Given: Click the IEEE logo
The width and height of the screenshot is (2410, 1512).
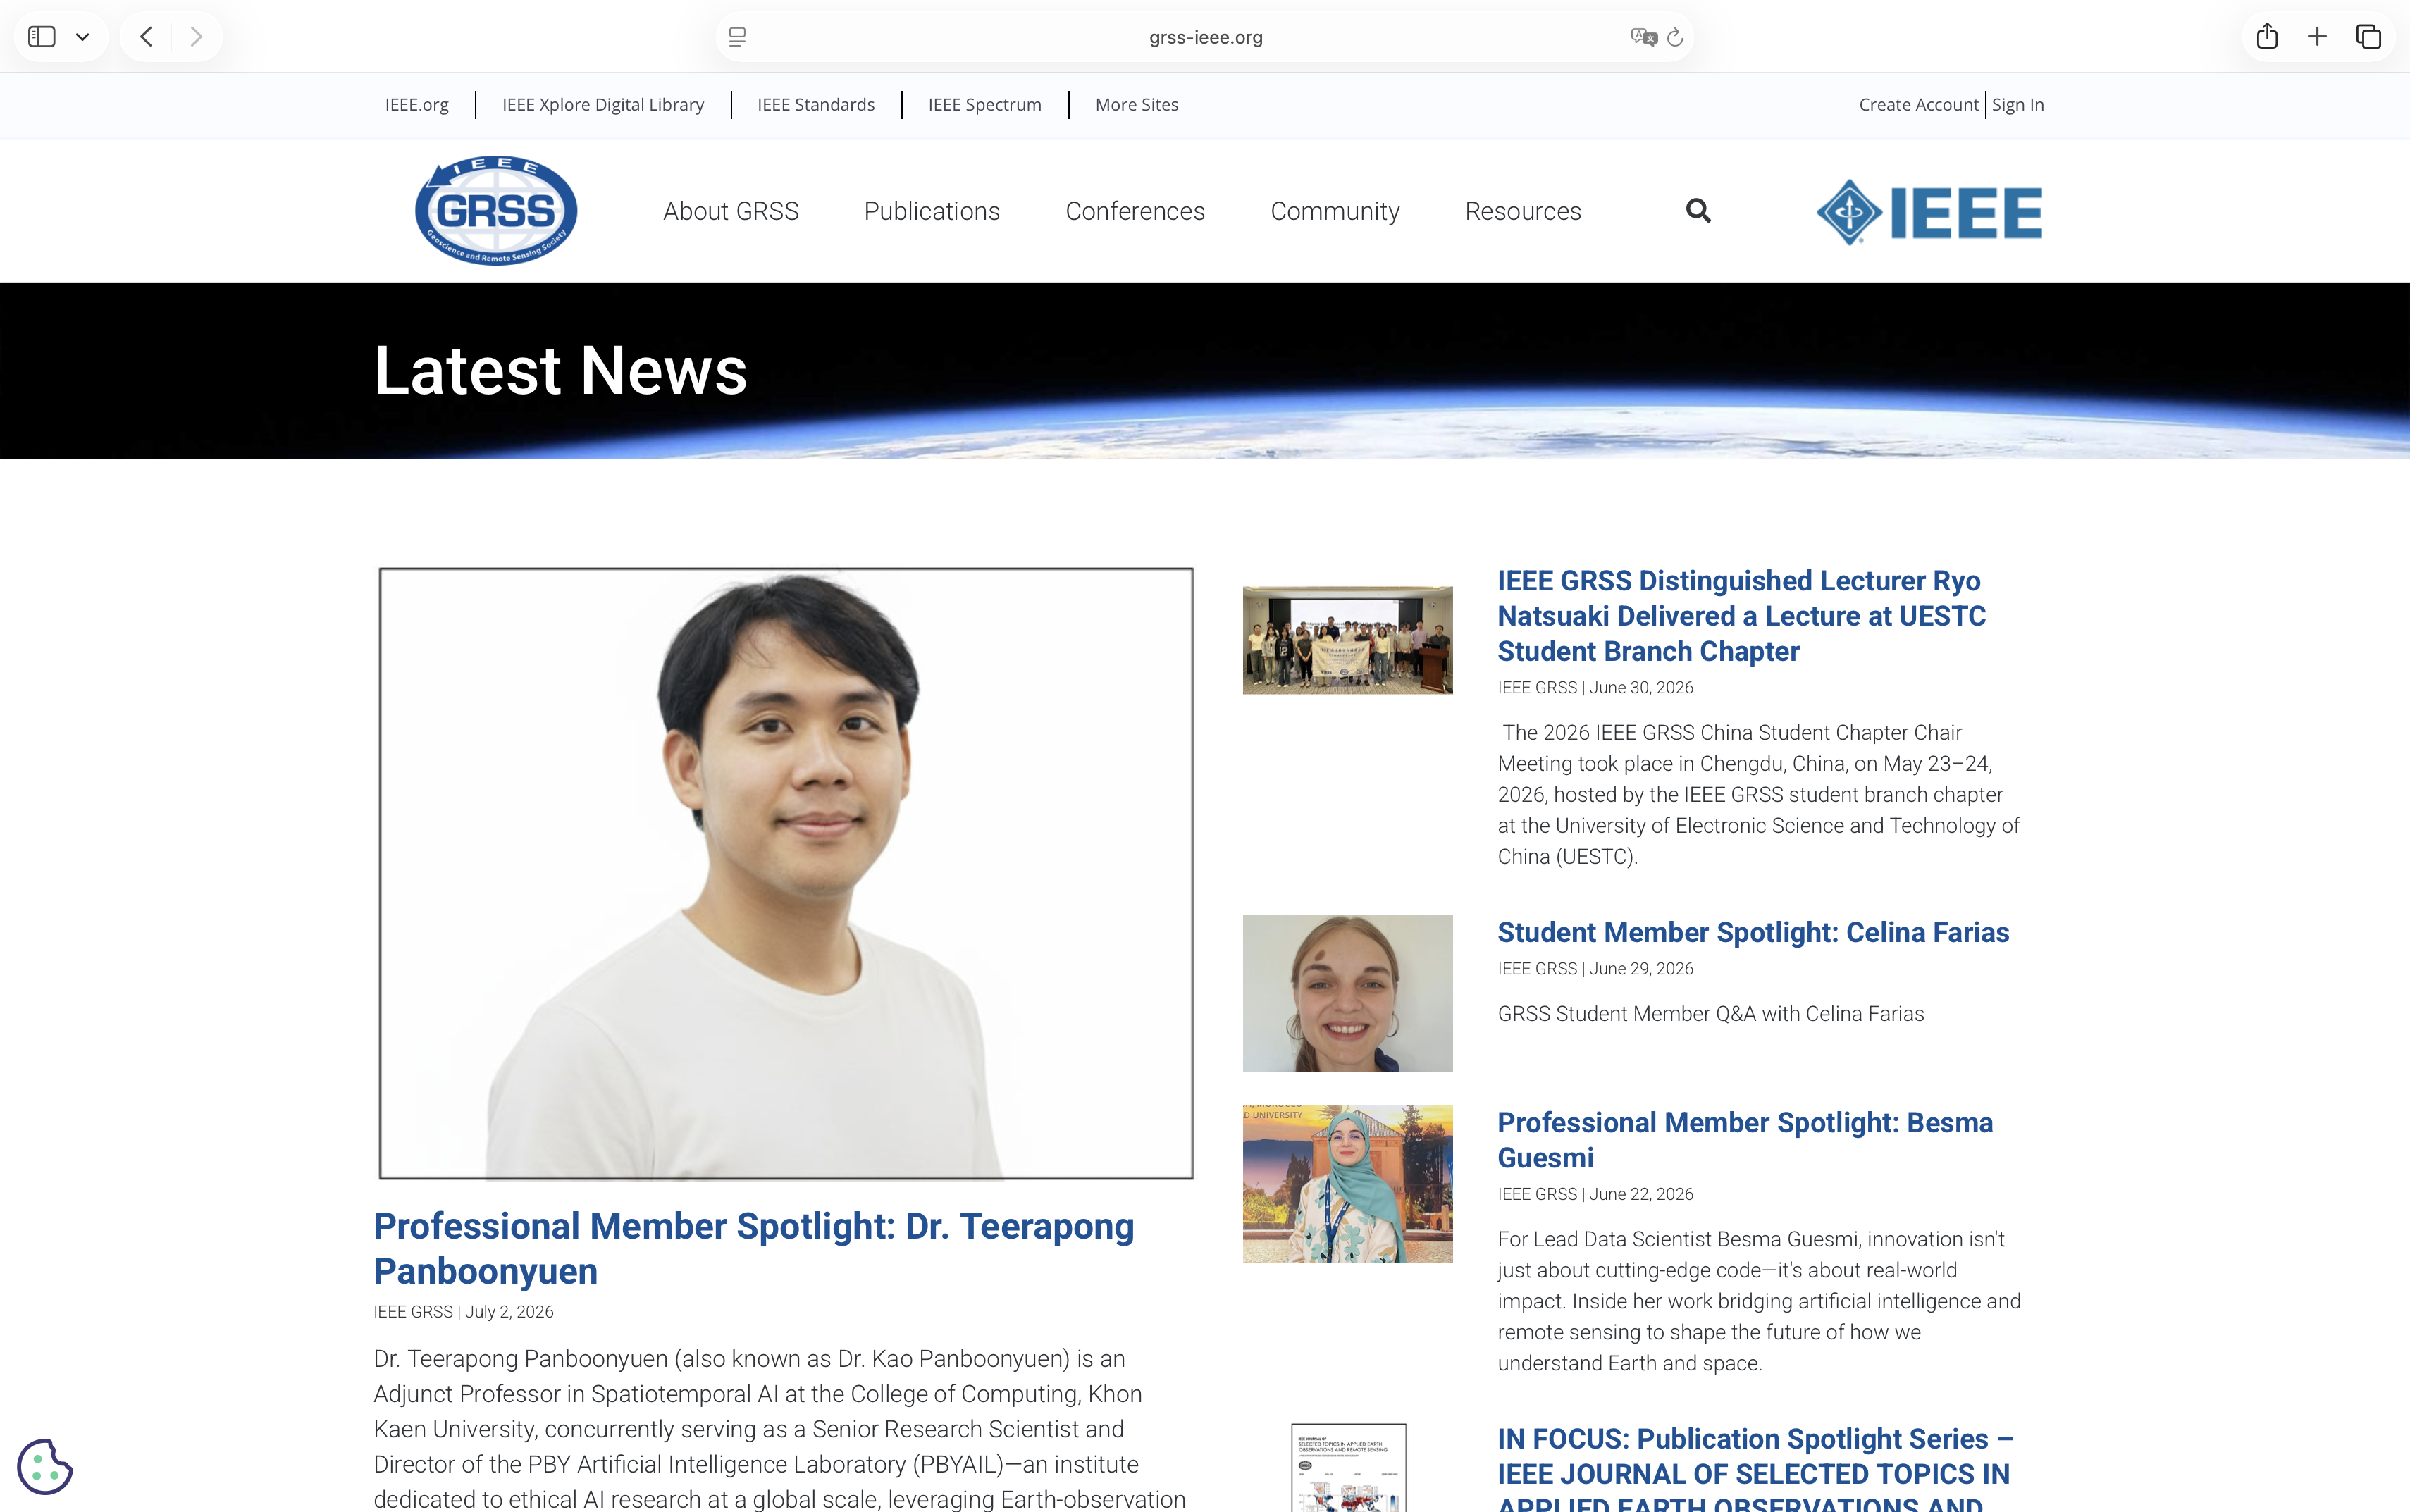Looking at the screenshot, I should (x=1929, y=211).
